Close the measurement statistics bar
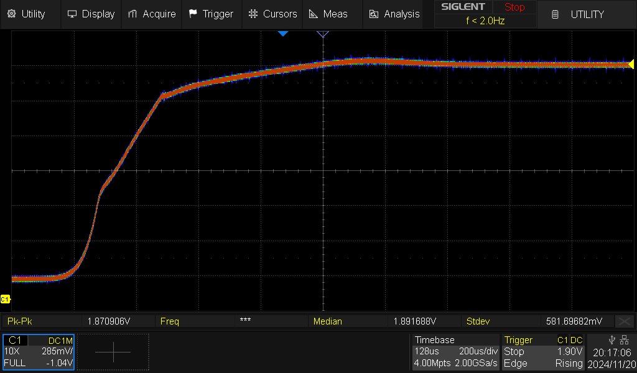637x373 pixels. point(624,321)
